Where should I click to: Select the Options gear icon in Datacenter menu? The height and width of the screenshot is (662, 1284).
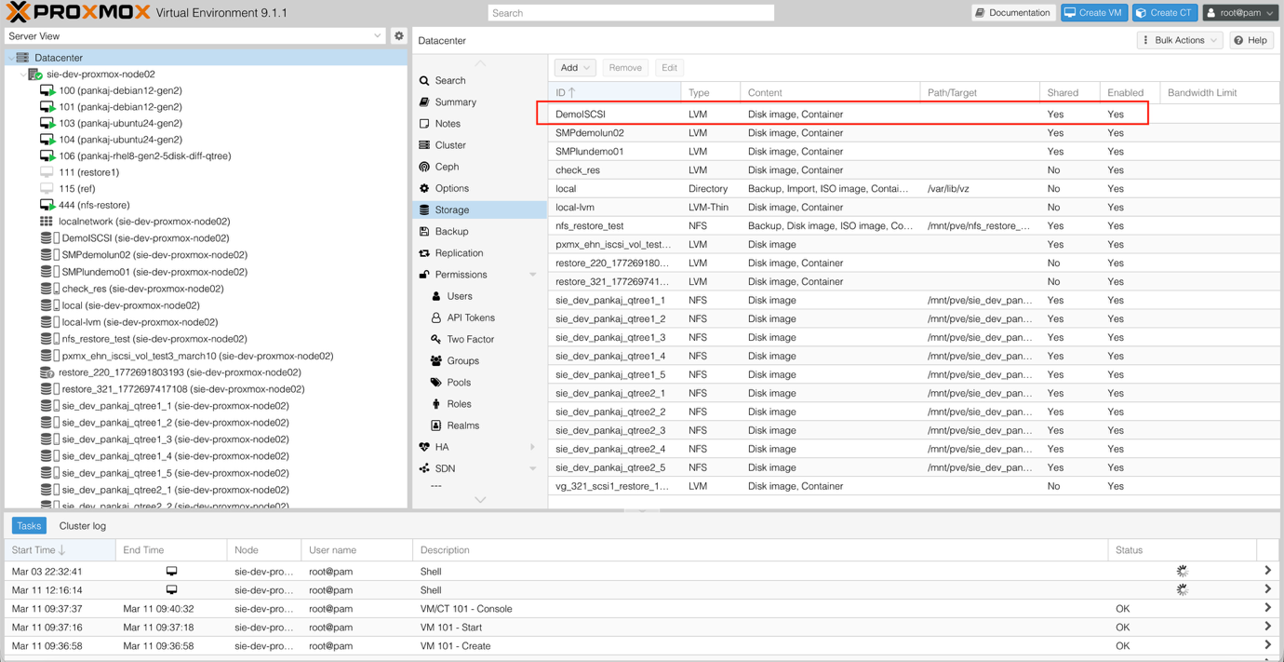pyautogui.click(x=426, y=187)
